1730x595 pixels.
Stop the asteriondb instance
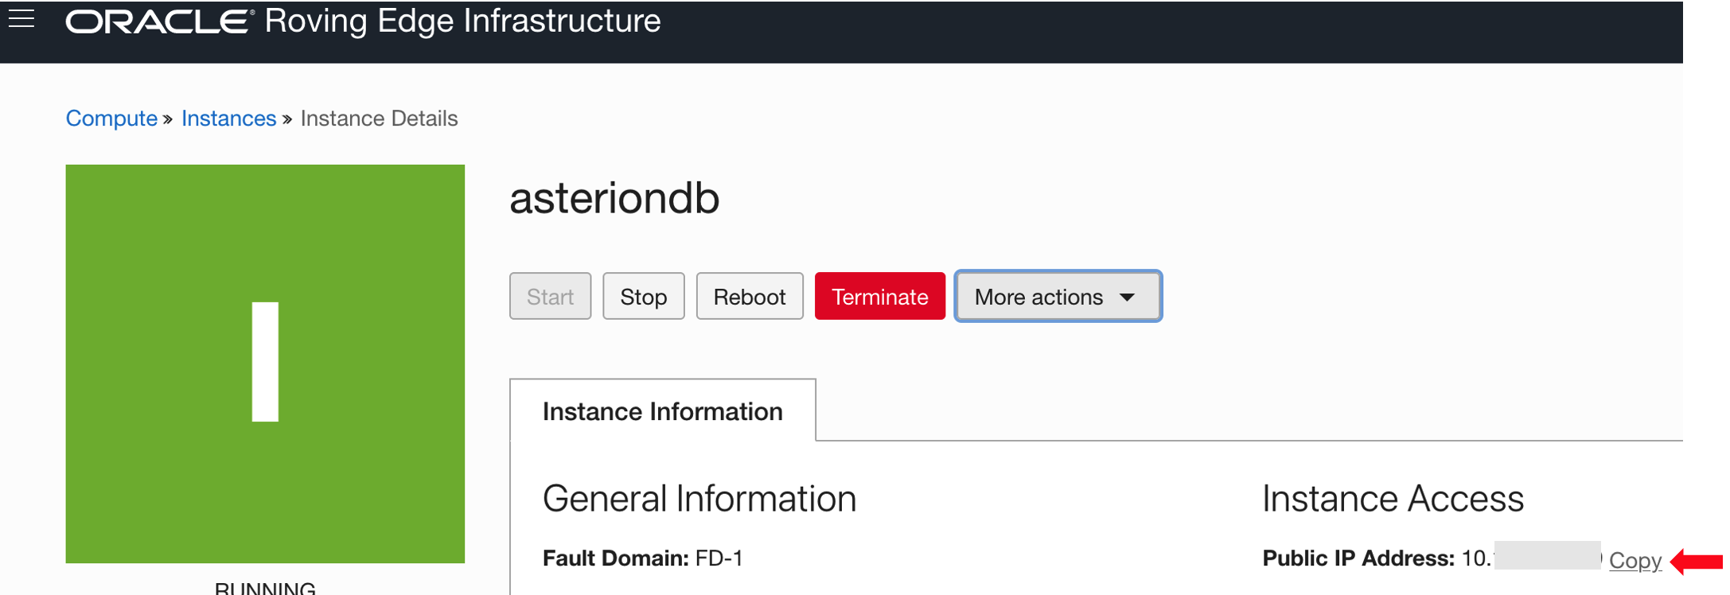click(x=643, y=296)
